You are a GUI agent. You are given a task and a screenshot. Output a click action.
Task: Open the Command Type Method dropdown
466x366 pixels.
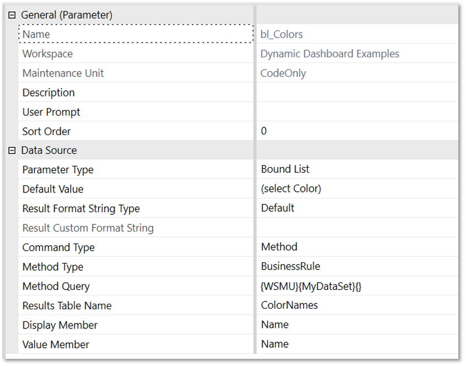coord(358,247)
